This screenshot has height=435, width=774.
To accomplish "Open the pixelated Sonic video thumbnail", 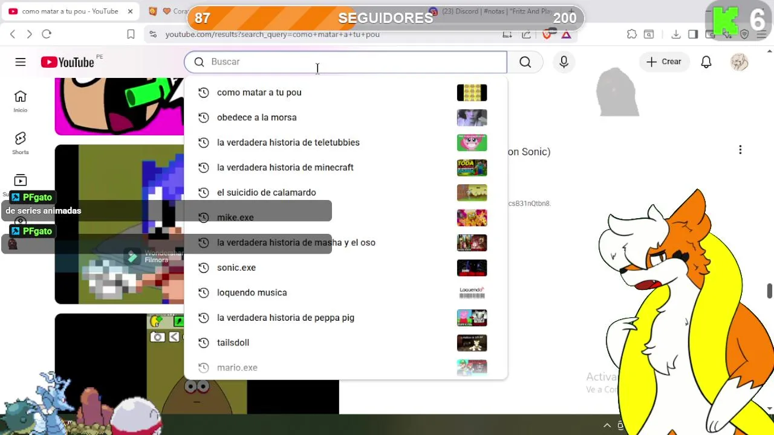I will click(119, 224).
